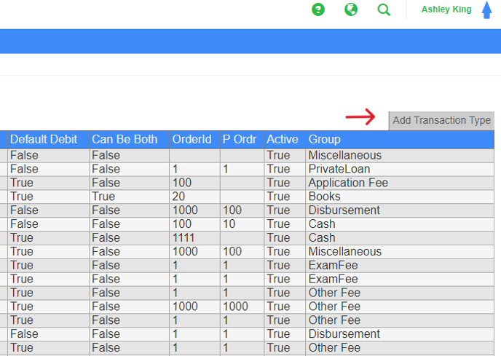Screen dimensions: 501x356
Task: Open the Ashley King user menu
Action: pyautogui.click(x=446, y=9)
